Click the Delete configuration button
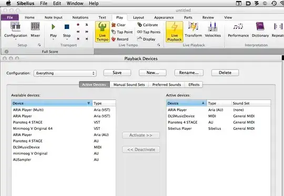The height and width of the screenshot is (196, 284). (x=225, y=73)
